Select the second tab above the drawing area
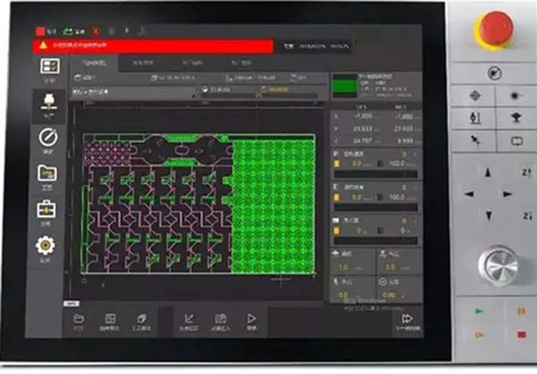The height and width of the screenshot is (374, 537). pos(143,63)
